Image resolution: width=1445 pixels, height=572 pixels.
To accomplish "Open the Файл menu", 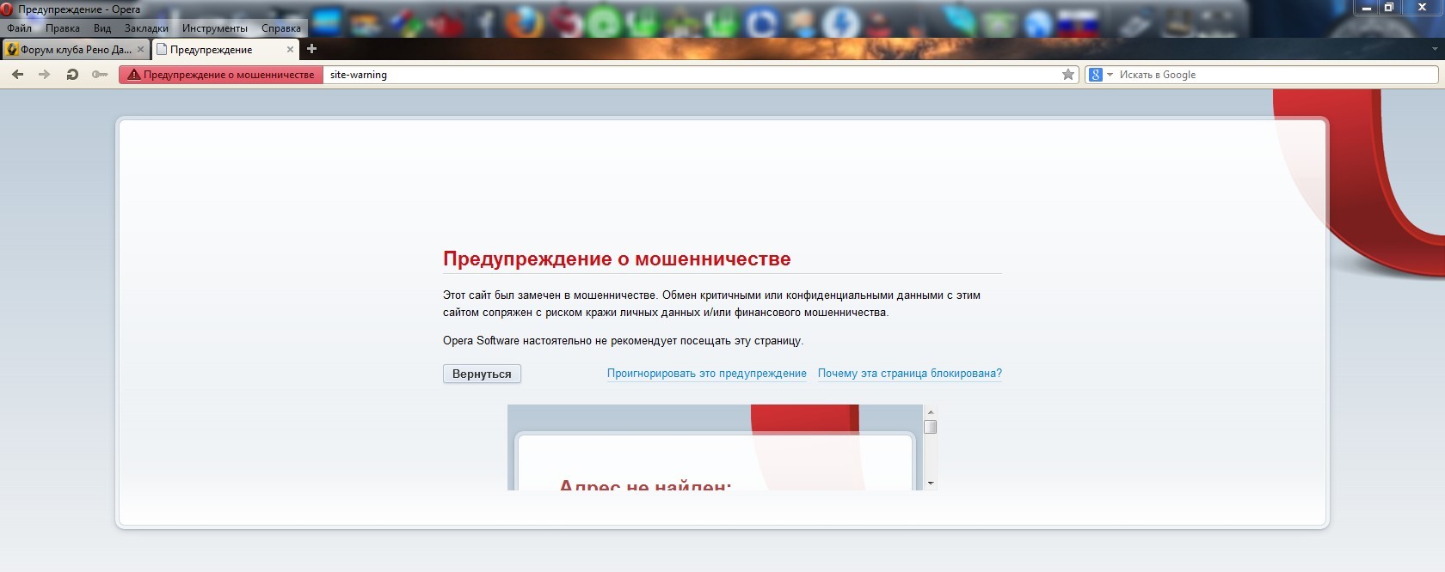I will point(19,28).
